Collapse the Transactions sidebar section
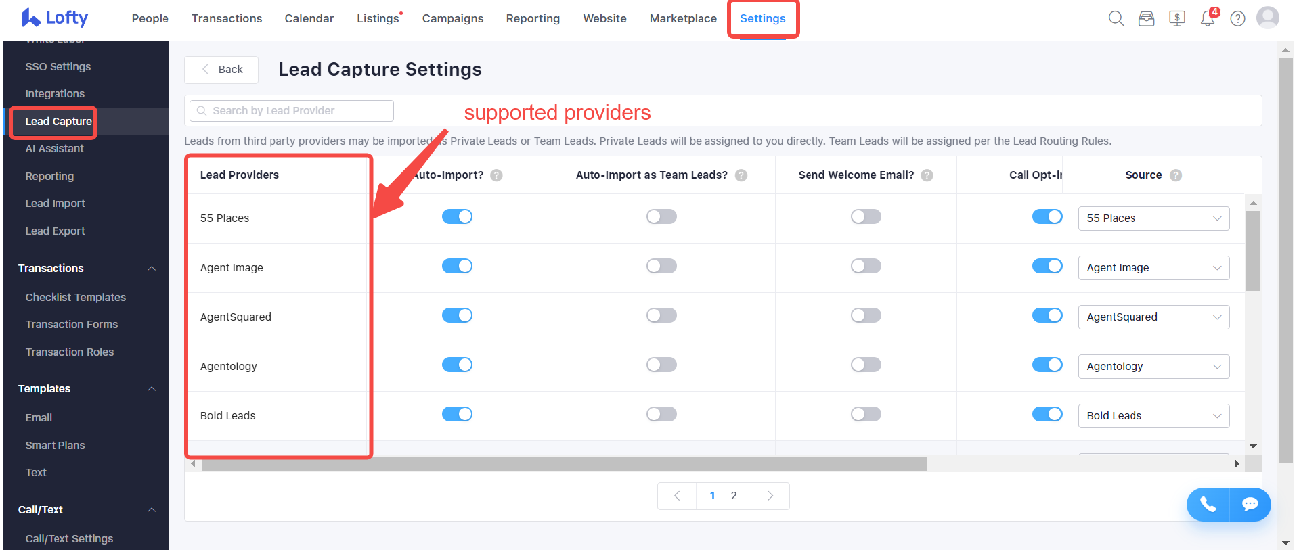The height and width of the screenshot is (556, 1299). 152,269
